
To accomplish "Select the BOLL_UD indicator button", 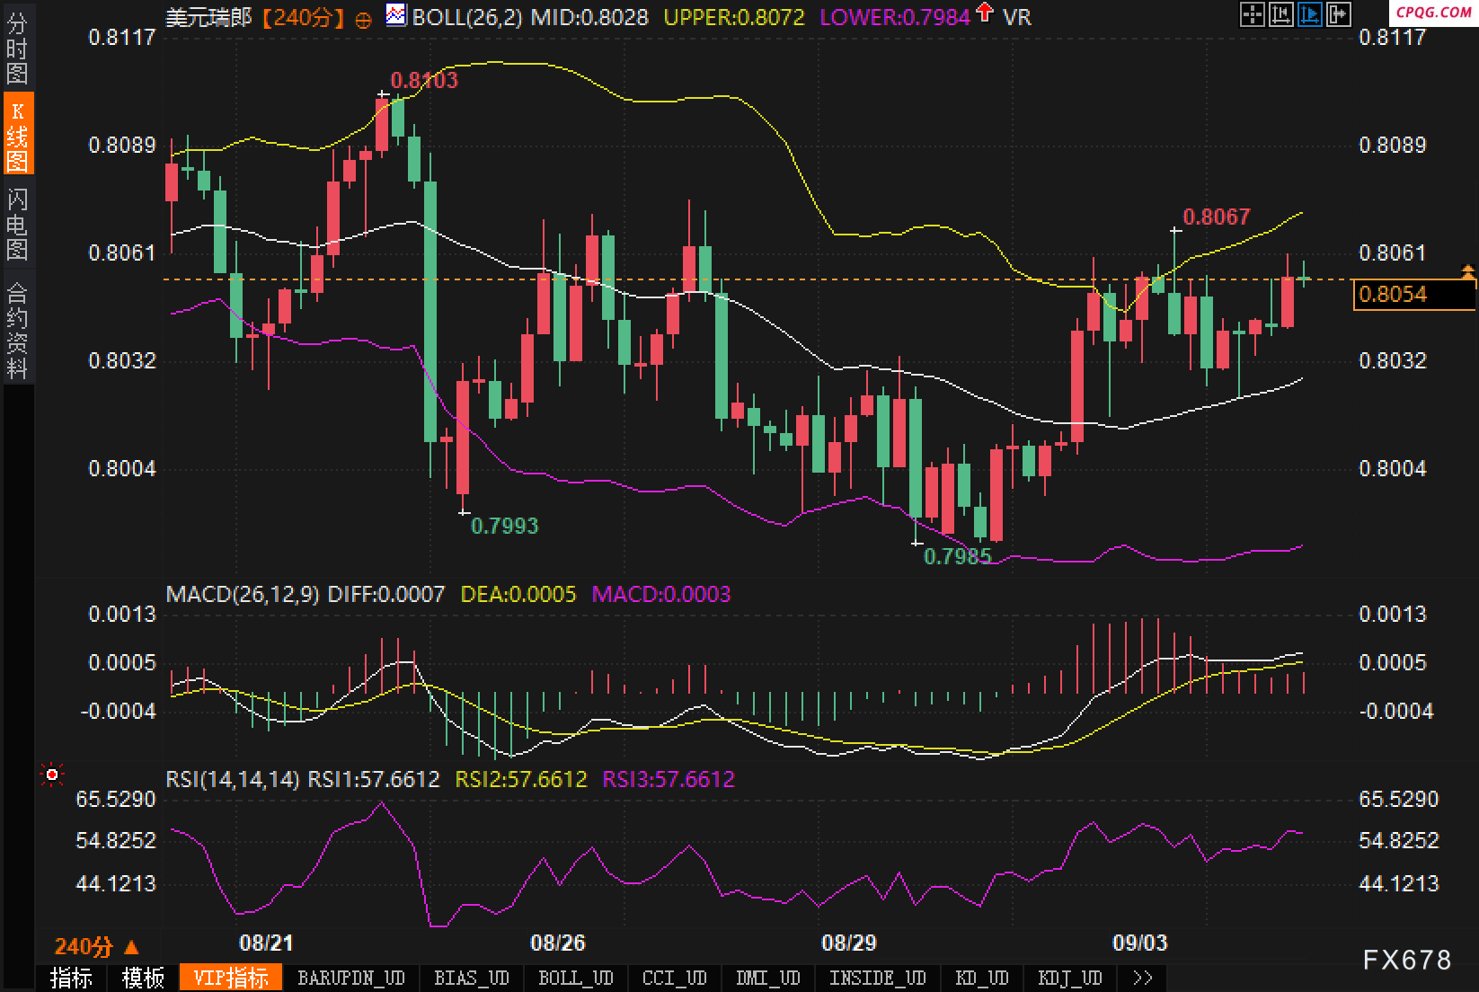I will click(576, 978).
